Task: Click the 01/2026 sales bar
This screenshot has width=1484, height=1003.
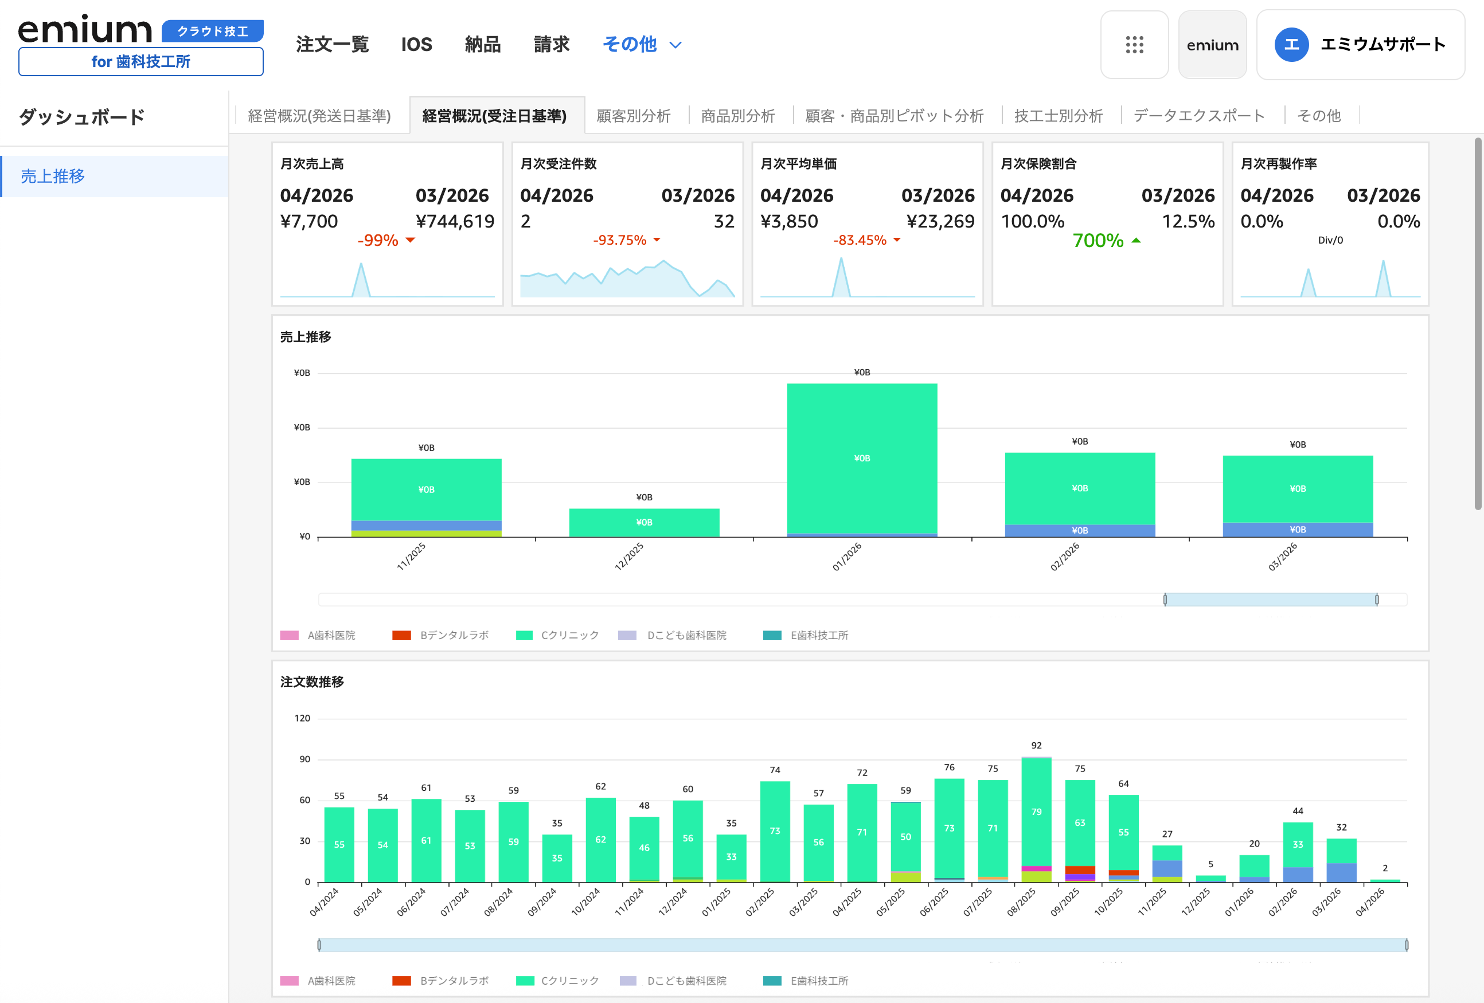Action: pos(861,459)
